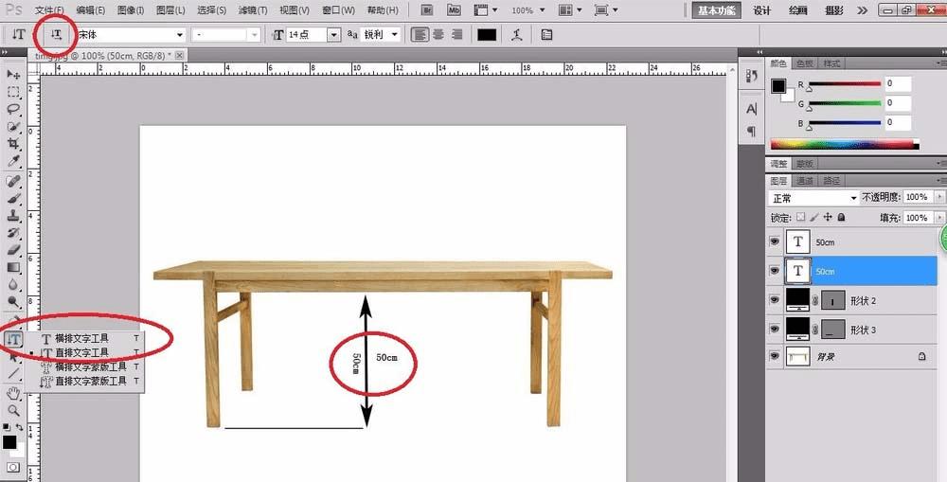Select the Line shape tool

pos(13,374)
